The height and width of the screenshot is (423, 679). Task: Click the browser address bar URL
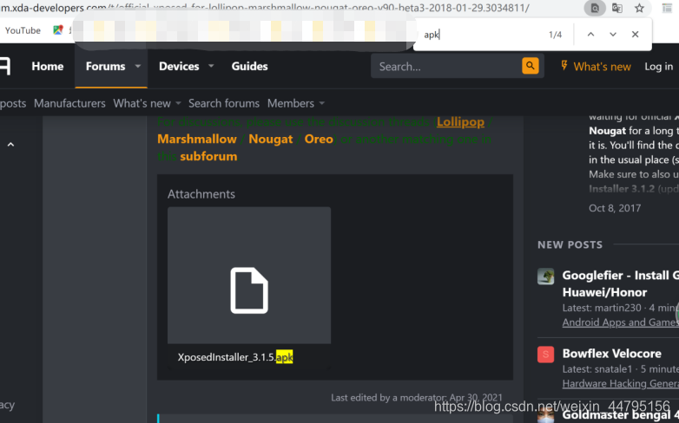[x=264, y=8]
